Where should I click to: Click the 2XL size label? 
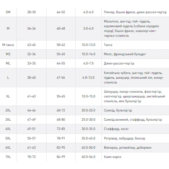8,110
